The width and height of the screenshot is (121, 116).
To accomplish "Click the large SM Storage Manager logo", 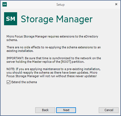I will [11, 19].
